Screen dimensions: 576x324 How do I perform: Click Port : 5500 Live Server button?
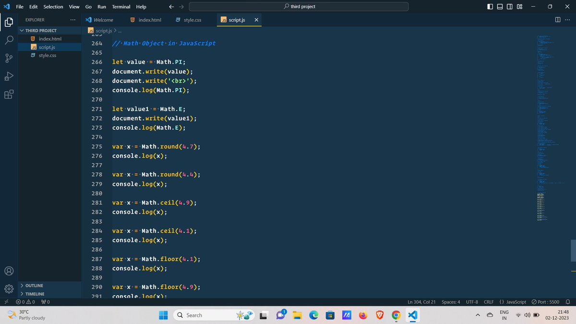(545, 302)
